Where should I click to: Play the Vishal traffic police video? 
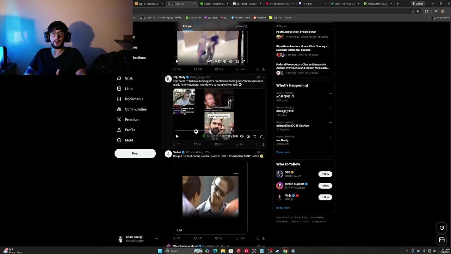tap(210, 197)
